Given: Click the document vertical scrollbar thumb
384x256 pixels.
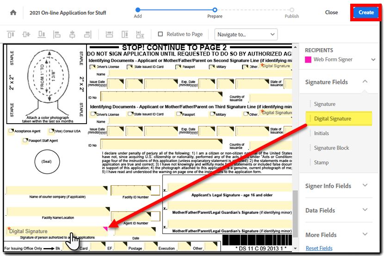Looking at the screenshot, I should (295, 214).
